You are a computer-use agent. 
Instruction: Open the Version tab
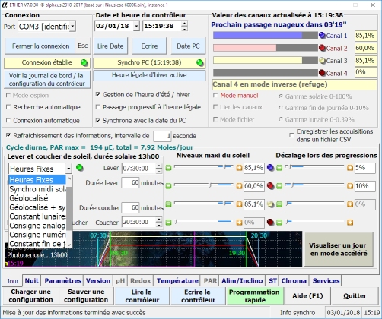pyautogui.click(x=98, y=280)
